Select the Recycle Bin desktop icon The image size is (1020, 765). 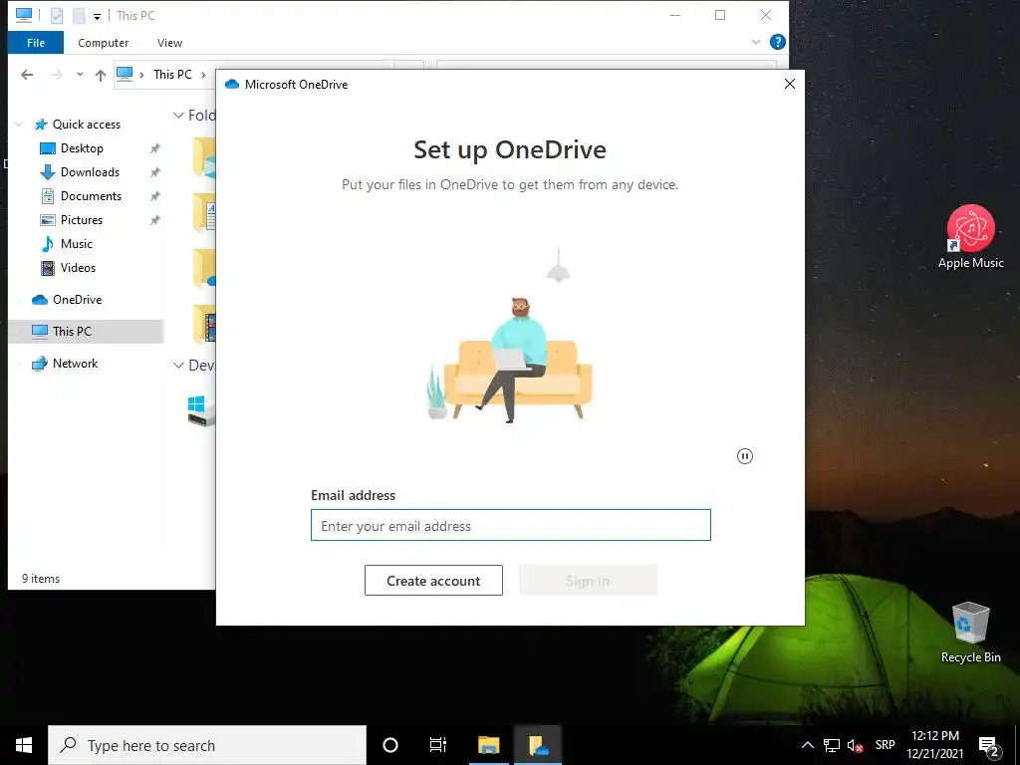(970, 633)
